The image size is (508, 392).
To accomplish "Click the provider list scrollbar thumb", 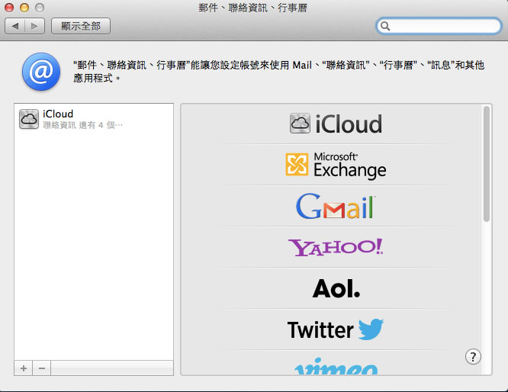I will [x=487, y=164].
